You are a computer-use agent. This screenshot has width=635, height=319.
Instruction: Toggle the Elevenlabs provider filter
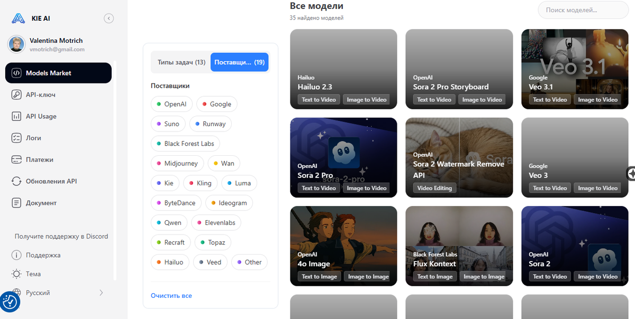pos(216,223)
